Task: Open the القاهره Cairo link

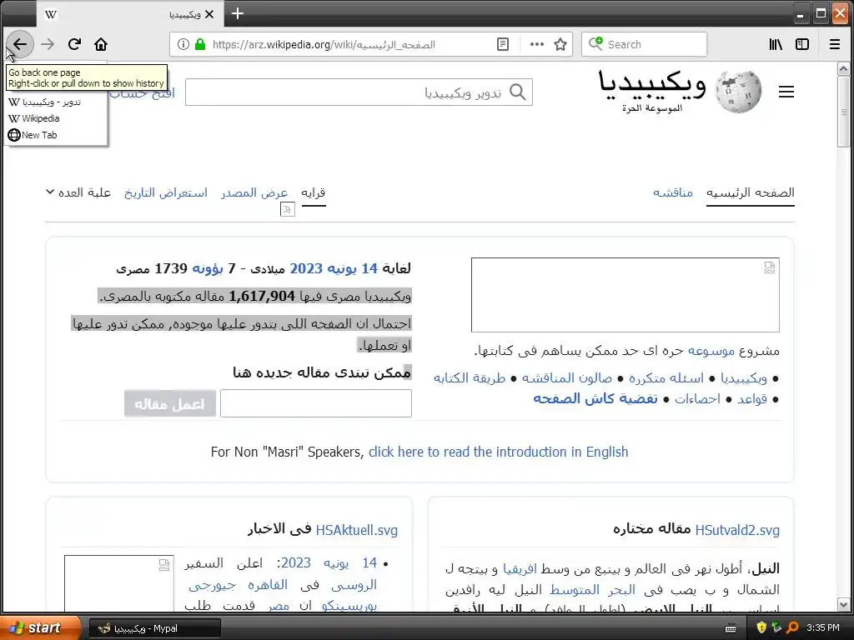Action: click(268, 585)
